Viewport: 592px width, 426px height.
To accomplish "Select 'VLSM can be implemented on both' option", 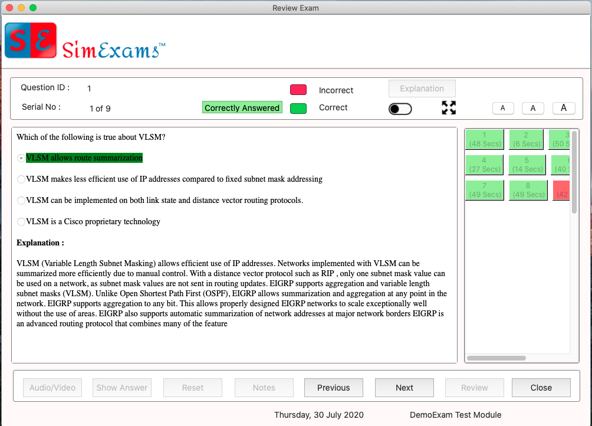I will 21,200.
